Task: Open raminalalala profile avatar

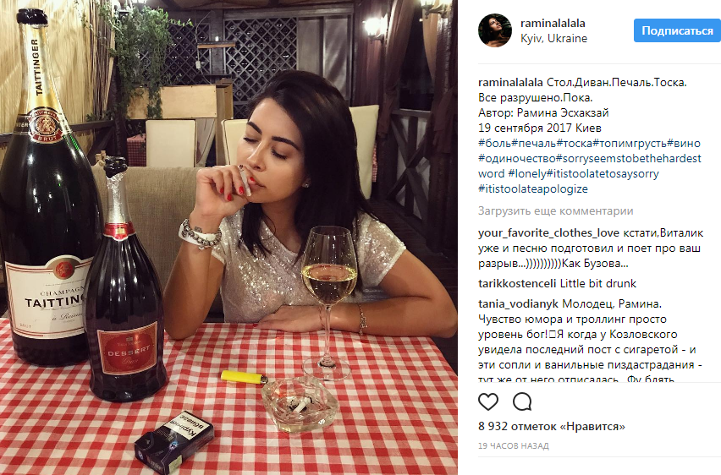Action: pyautogui.click(x=495, y=30)
